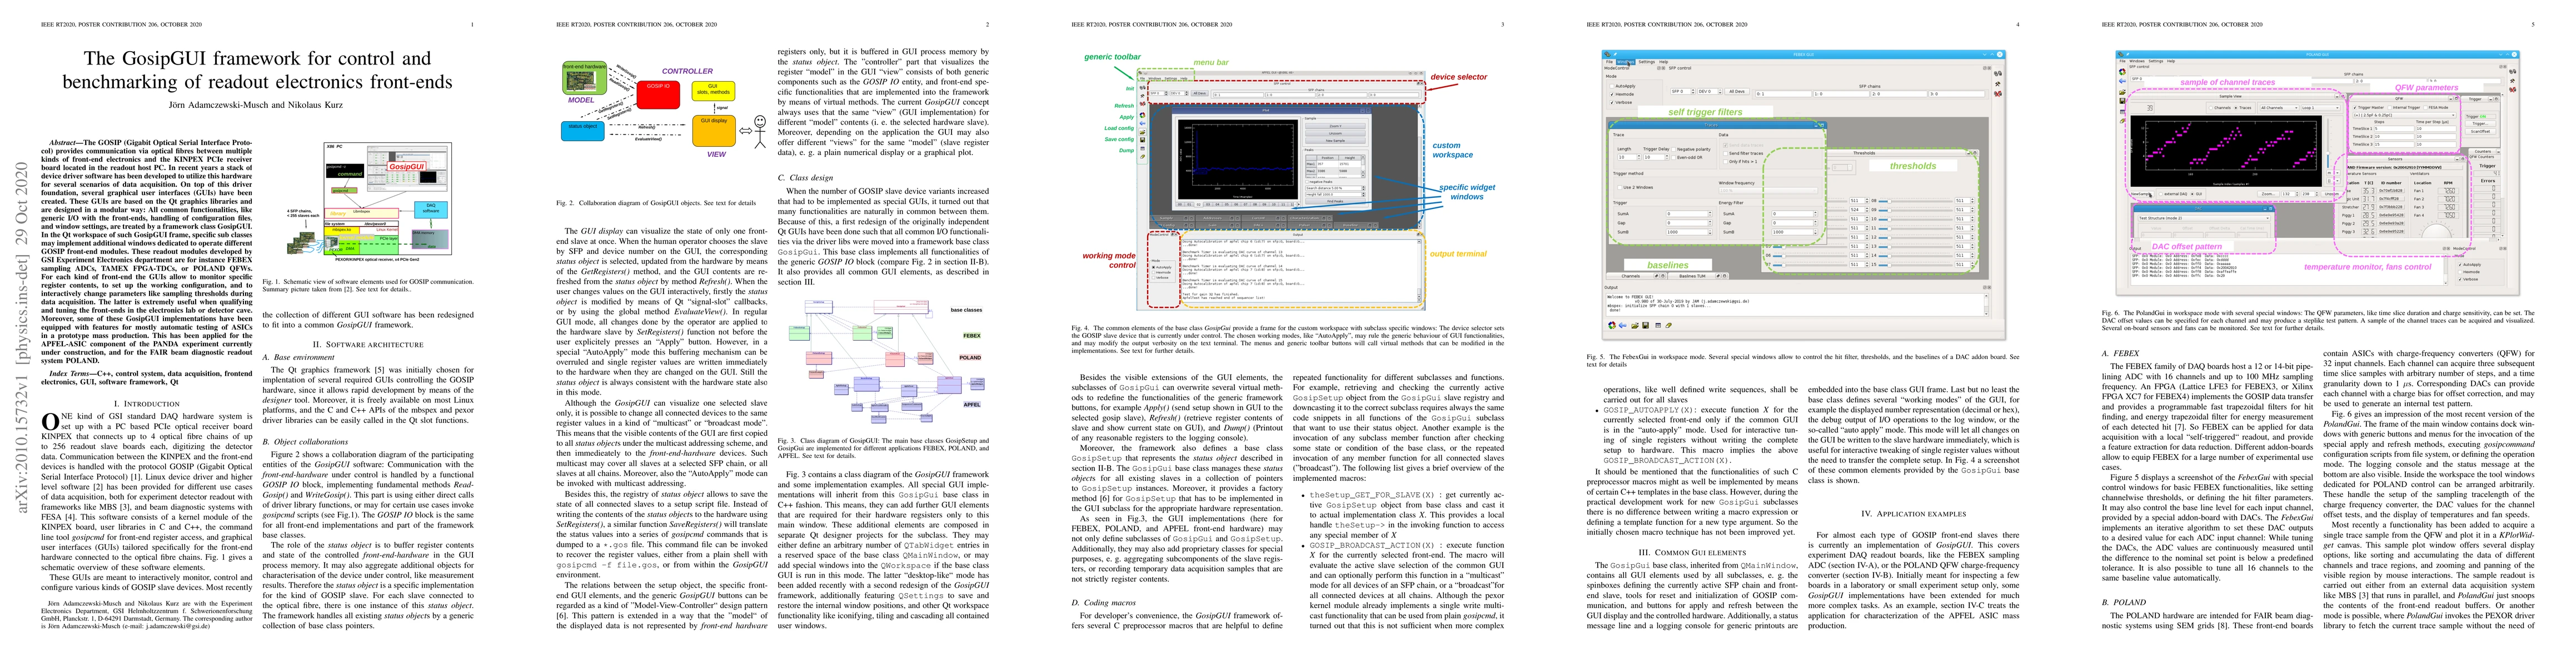Click the floppy save icon in POLAND GUI left toolbar
The height and width of the screenshot is (667, 2576).
coord(2122,101)
